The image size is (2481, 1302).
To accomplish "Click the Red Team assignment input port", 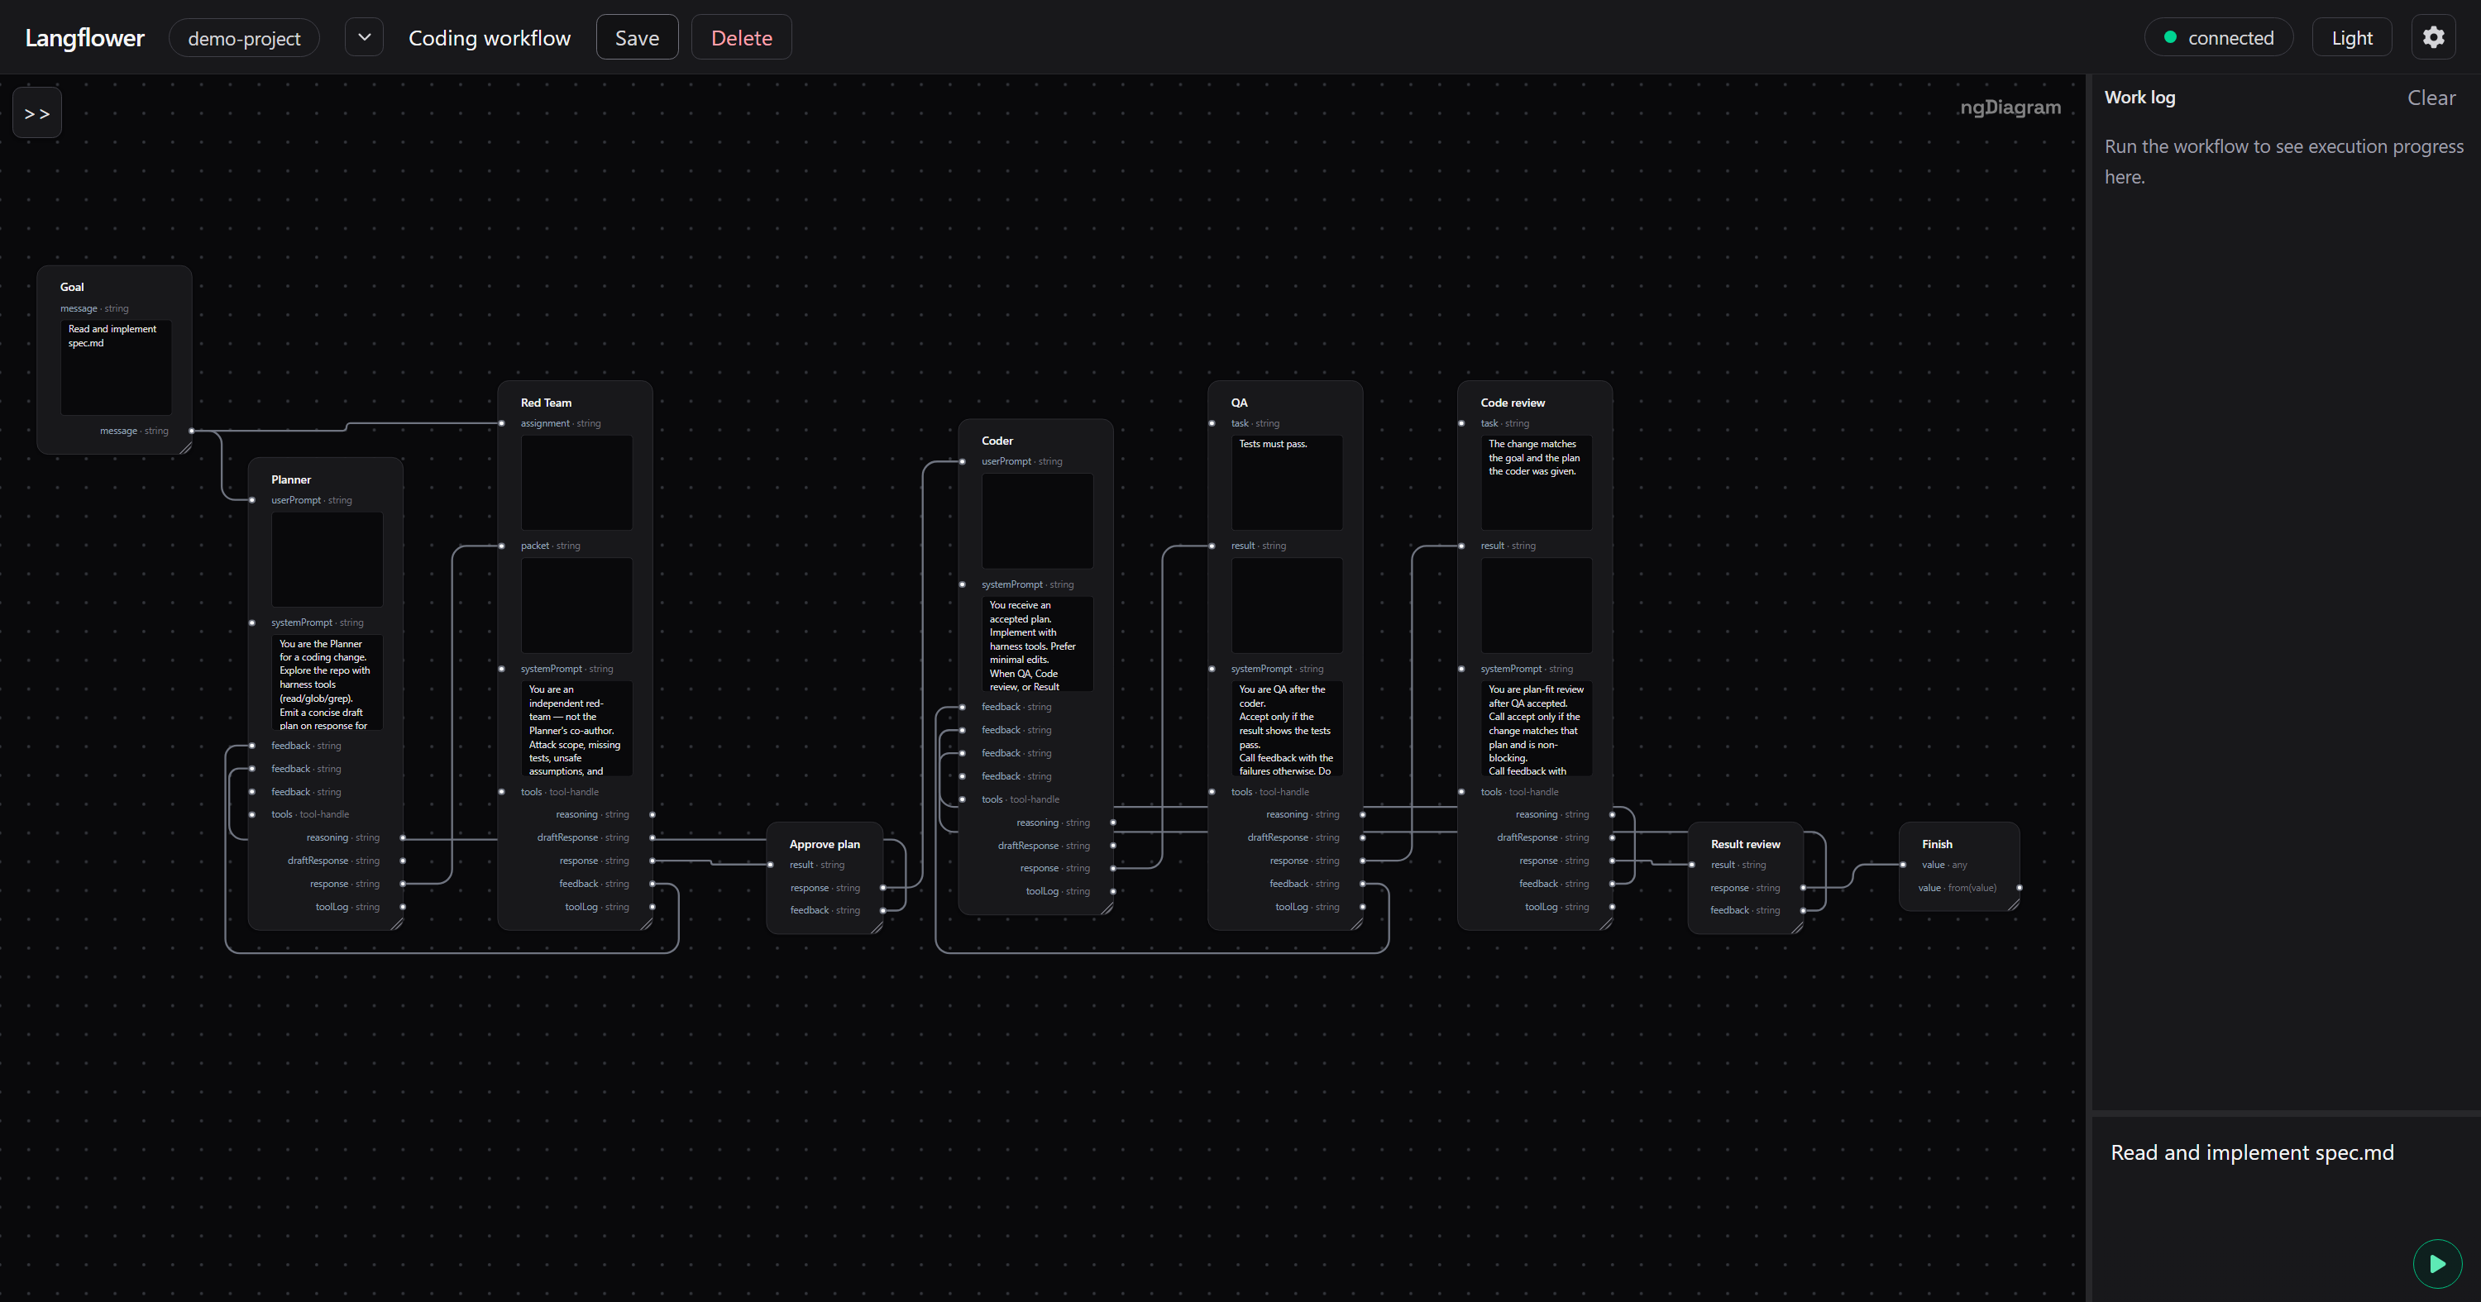I will click(502, 422).
